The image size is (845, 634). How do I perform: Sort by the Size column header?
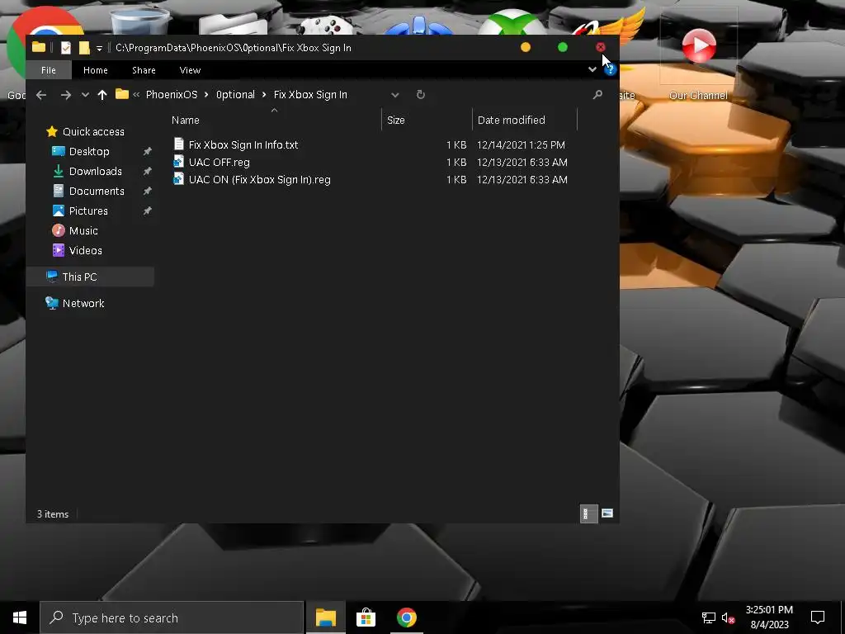tap(395, 121)
